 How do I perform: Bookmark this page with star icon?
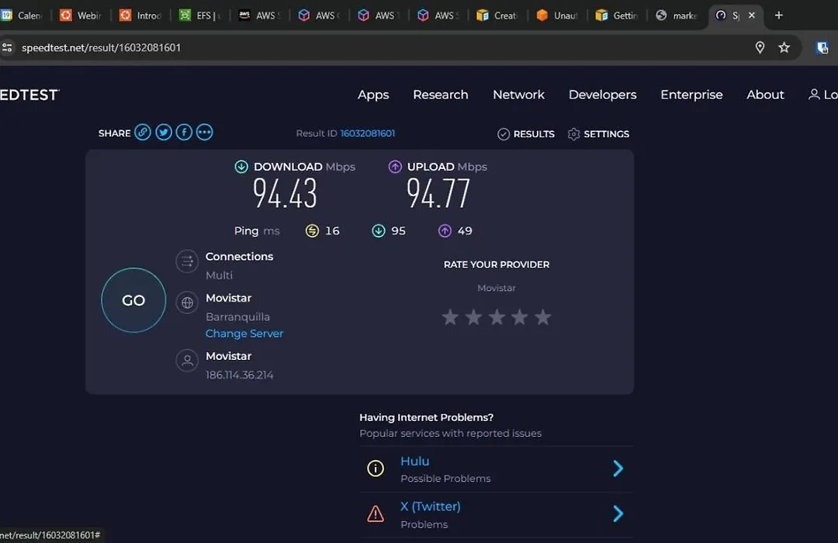[x=784, y=47]
